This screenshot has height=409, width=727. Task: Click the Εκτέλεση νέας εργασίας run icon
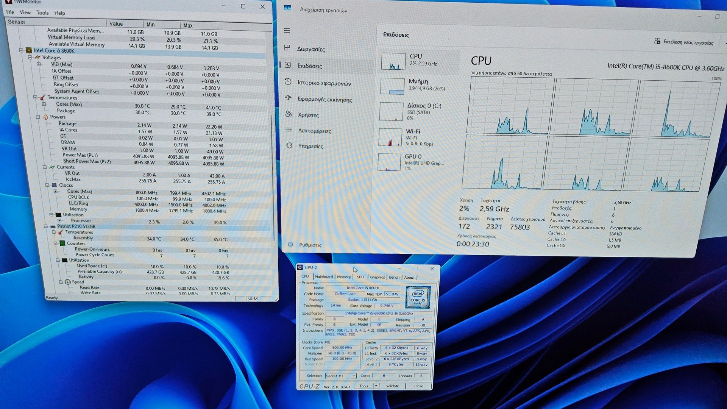(x=657, y=41)
